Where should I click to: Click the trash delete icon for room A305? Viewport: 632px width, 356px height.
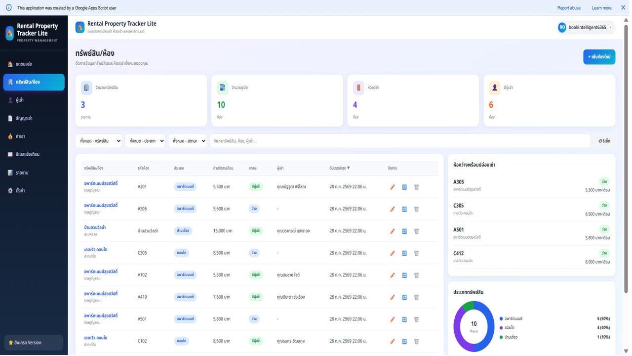(x=416, y=209)
